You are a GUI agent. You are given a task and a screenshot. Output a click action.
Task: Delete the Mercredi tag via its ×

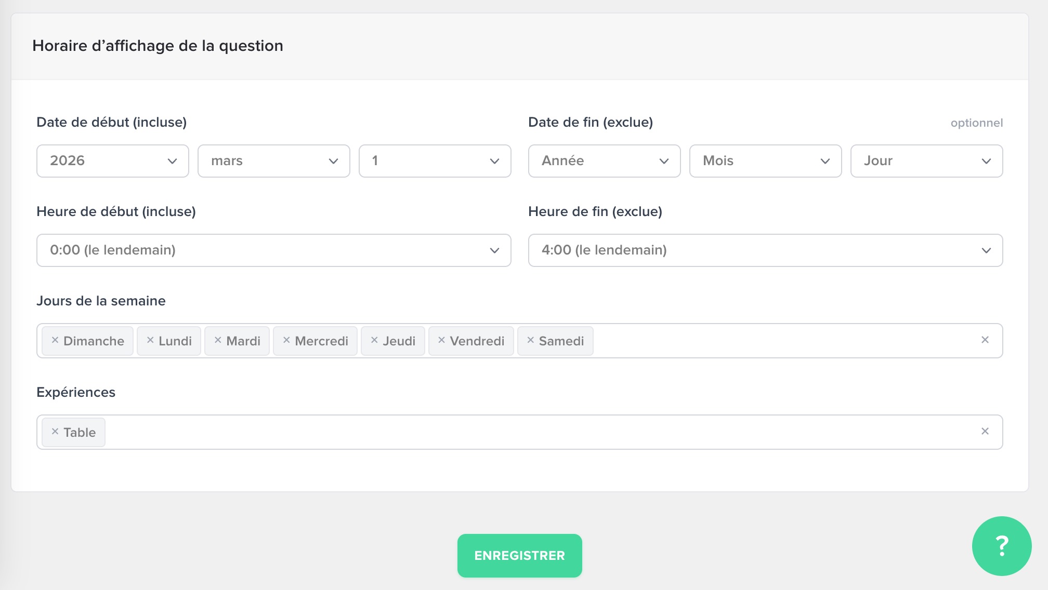(x=286, y=340)
